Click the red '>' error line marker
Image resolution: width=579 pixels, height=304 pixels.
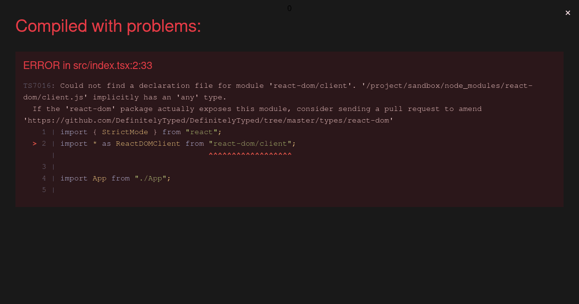pos(35,144)
